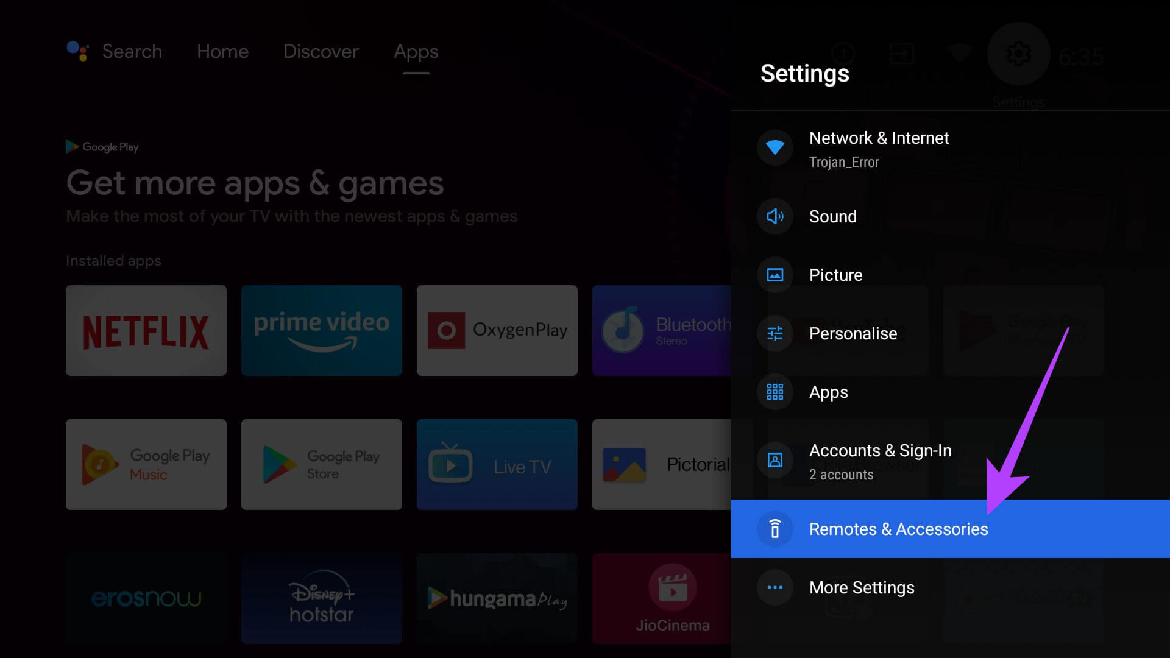
Task: Click the Picture settings icon
Action: pos(775,274)
